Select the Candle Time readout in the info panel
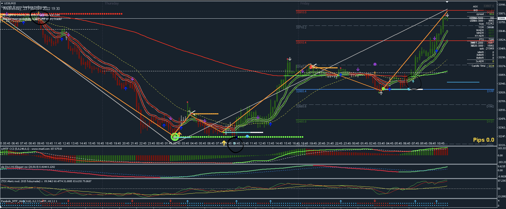This screenshot has width=506, height=209. pos(483,66)
